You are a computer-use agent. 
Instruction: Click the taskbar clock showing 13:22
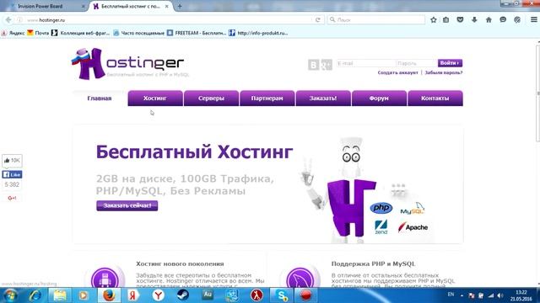(x=521, y=295)
